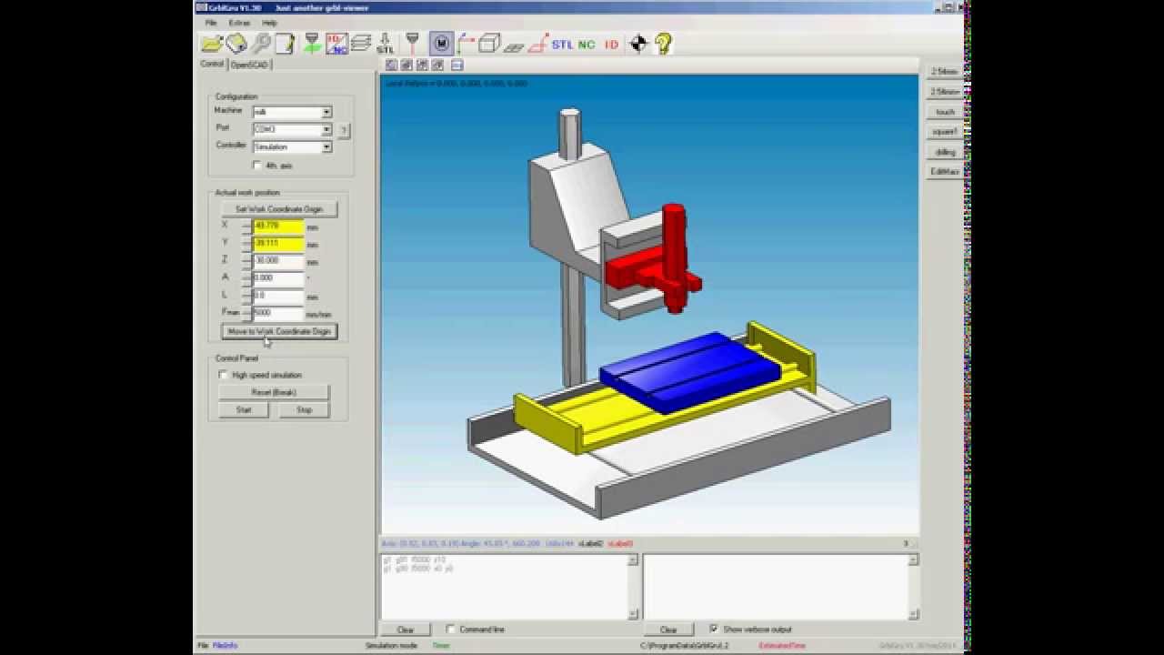Click the magnifier search toolbar icon
This screenshot has width=1164, height=655.
pyautogui.click(x=261, y=43)
